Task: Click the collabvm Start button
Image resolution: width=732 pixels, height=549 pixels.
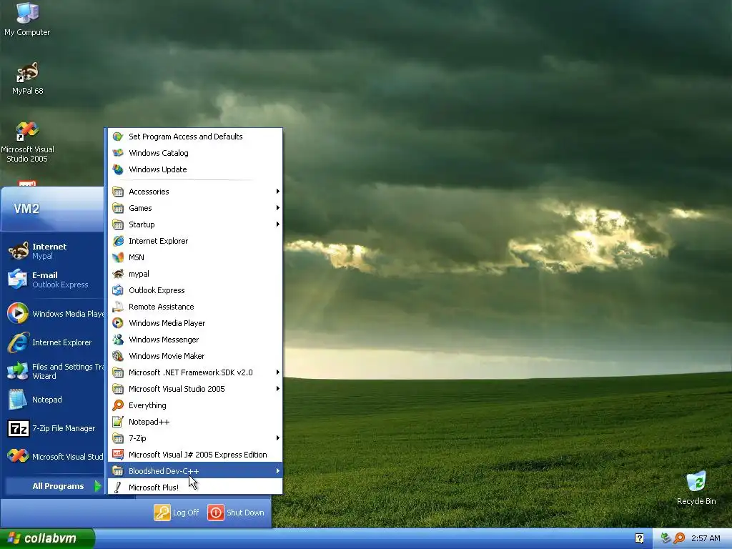Action: (47, 538)
